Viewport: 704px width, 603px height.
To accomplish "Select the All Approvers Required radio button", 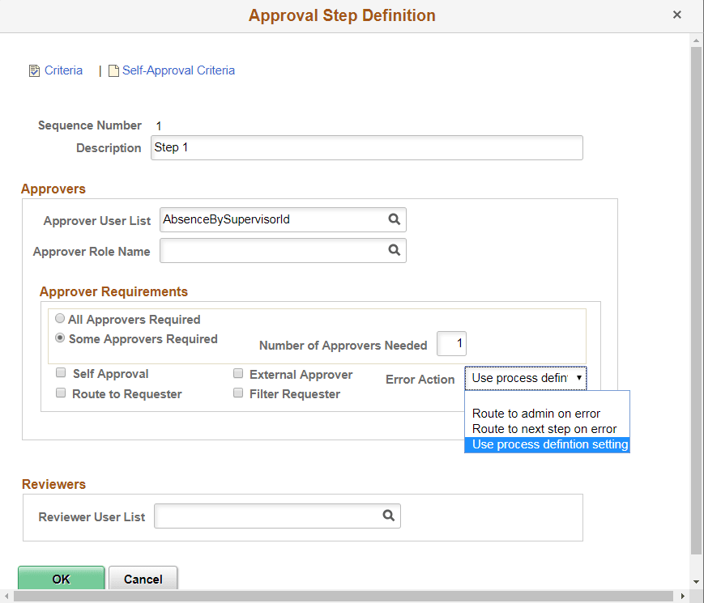I will click(x=60, y=318).
